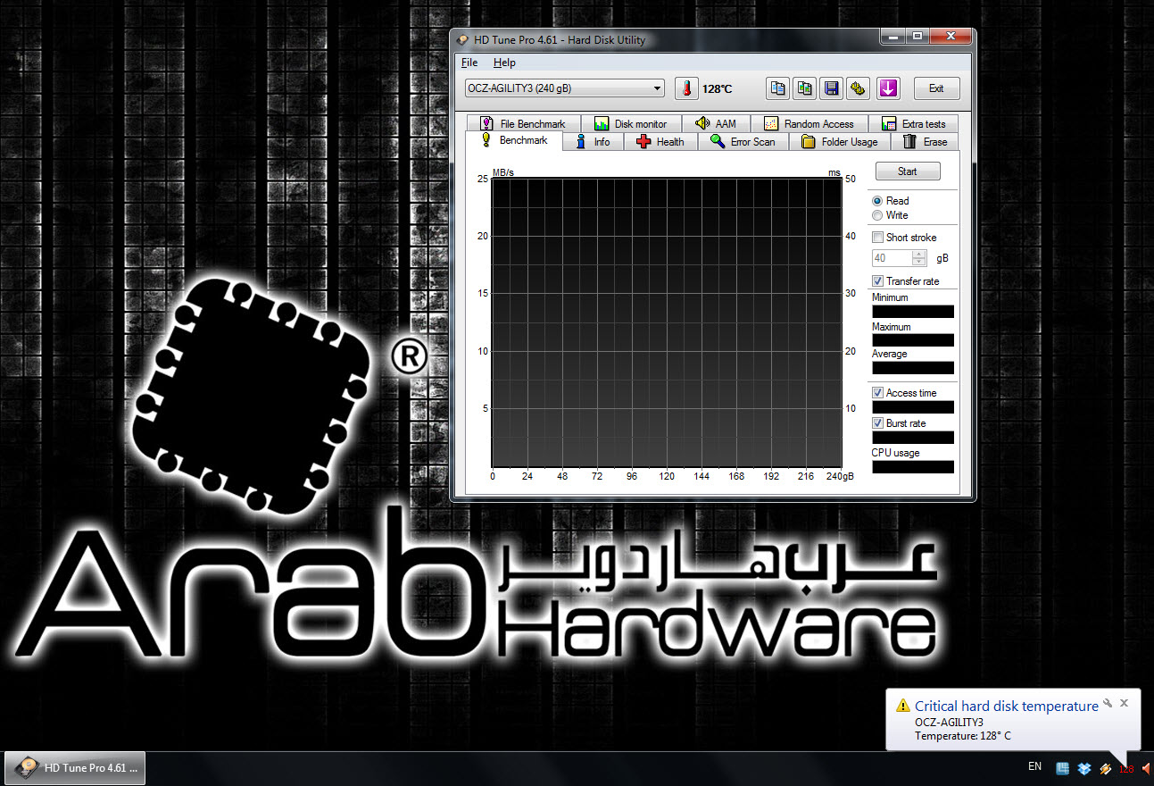
Task: Toggle the Transfer rate checkbox
Action: pyautogui.click(x=878, y=281)
